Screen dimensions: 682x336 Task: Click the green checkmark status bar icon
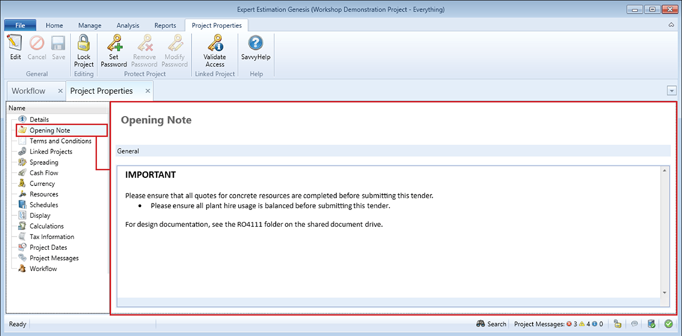[669, 324]
